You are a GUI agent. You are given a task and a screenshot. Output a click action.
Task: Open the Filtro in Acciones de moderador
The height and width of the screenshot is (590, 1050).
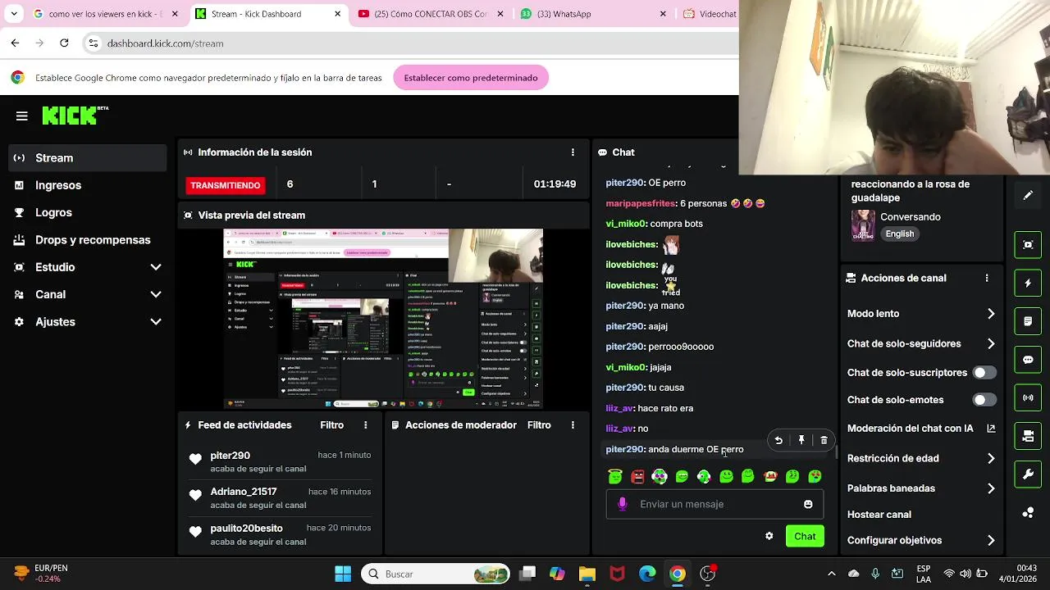(539, 425)
